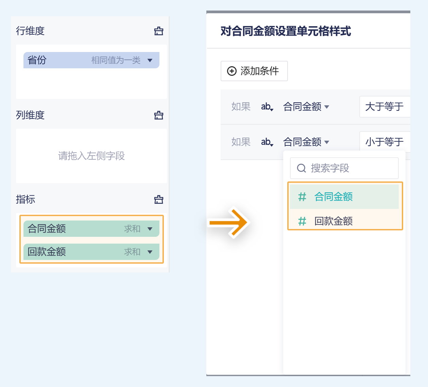This screenshot has height=387, width=428.
Task: Open the 省份 grouping dropdown arrow
Action: point(150,60)
